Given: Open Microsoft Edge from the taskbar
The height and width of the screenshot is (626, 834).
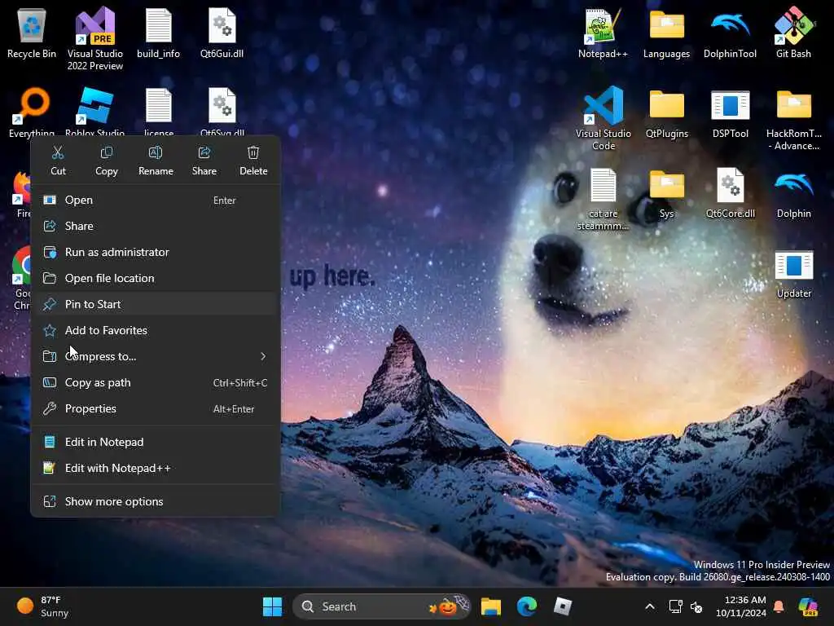Looking at the screenshot, I should tap(527, 606).
